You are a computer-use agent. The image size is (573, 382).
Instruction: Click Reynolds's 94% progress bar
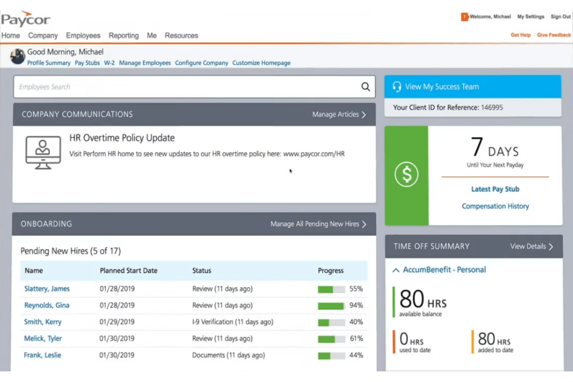tap(331, 306)
